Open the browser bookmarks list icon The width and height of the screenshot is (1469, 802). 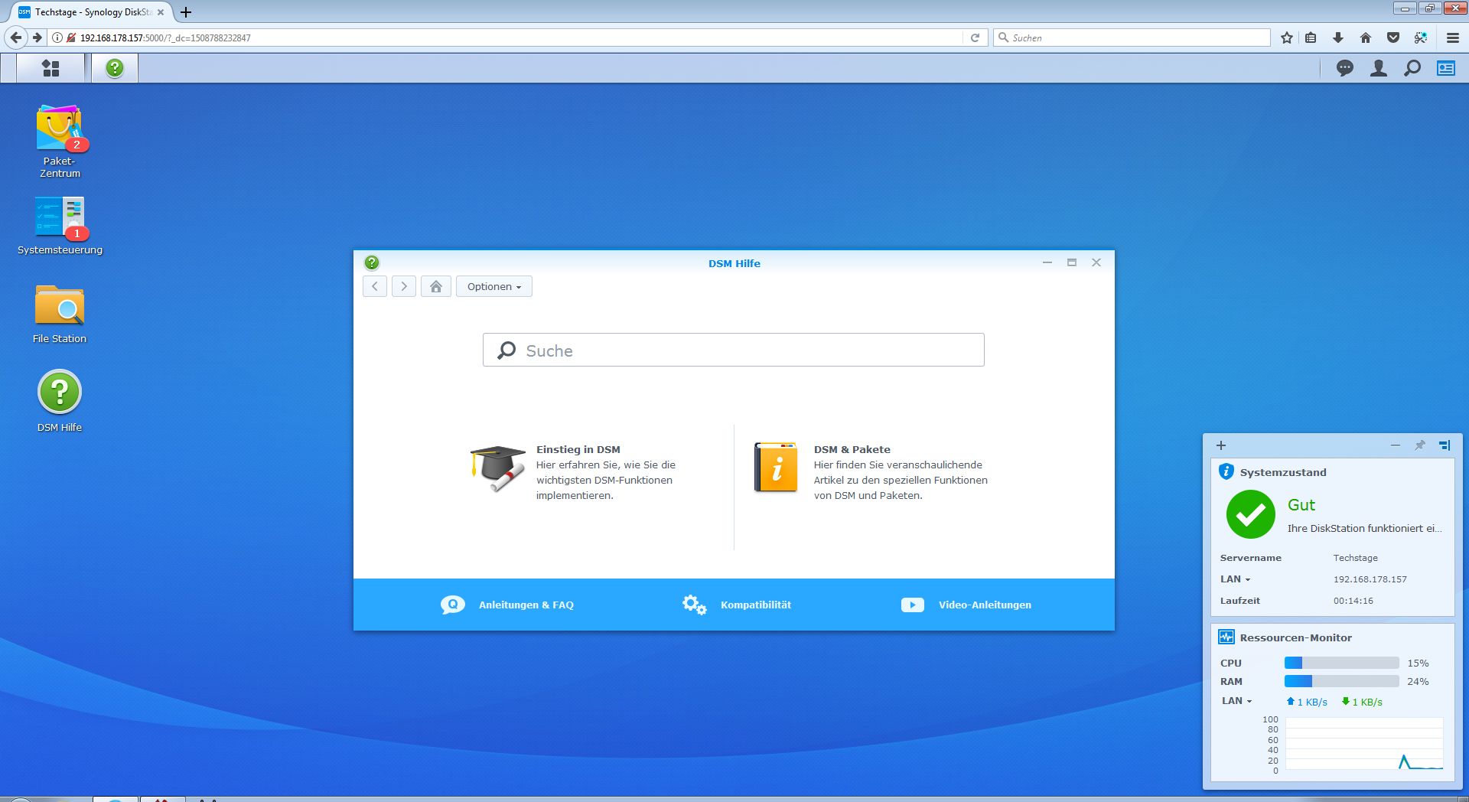[1311, 37]
